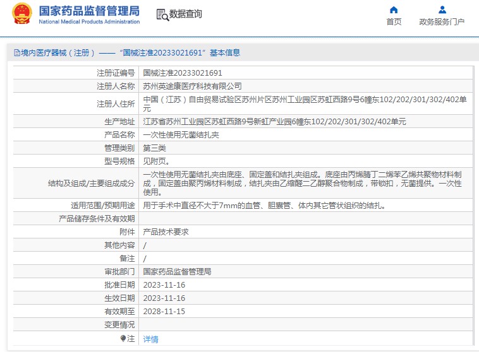The image size is (479, 352).
Task: Click the 注册人名称 row label
Action: 116,86
